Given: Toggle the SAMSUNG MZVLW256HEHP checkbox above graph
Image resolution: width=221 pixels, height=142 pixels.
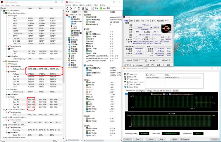Looking at the screenshot, I should 170,94.
